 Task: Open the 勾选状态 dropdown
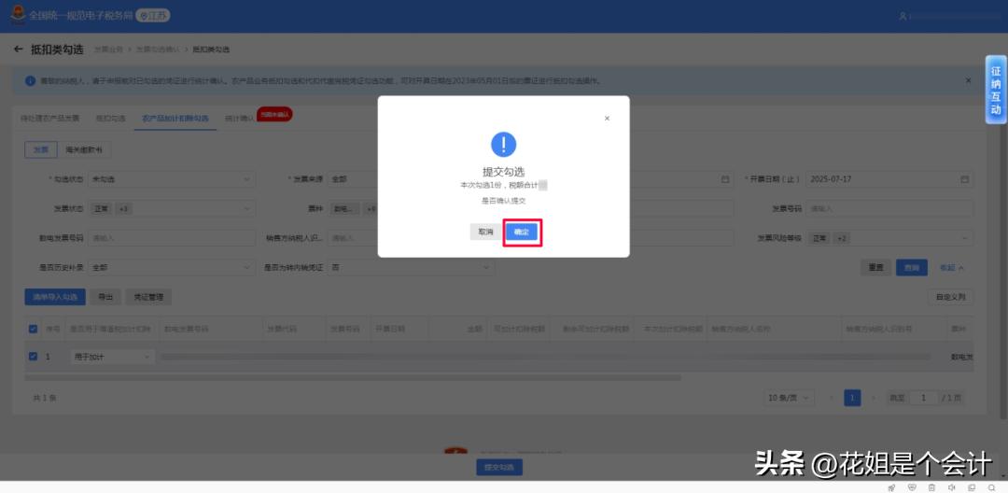point(173,179)
